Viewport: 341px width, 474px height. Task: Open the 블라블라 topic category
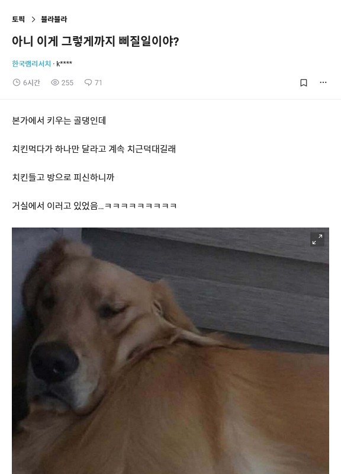click(54, 20)
